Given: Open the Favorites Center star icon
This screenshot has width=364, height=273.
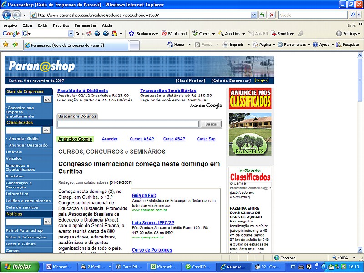Looking at the screenshot, I should (x=6, y=45).
